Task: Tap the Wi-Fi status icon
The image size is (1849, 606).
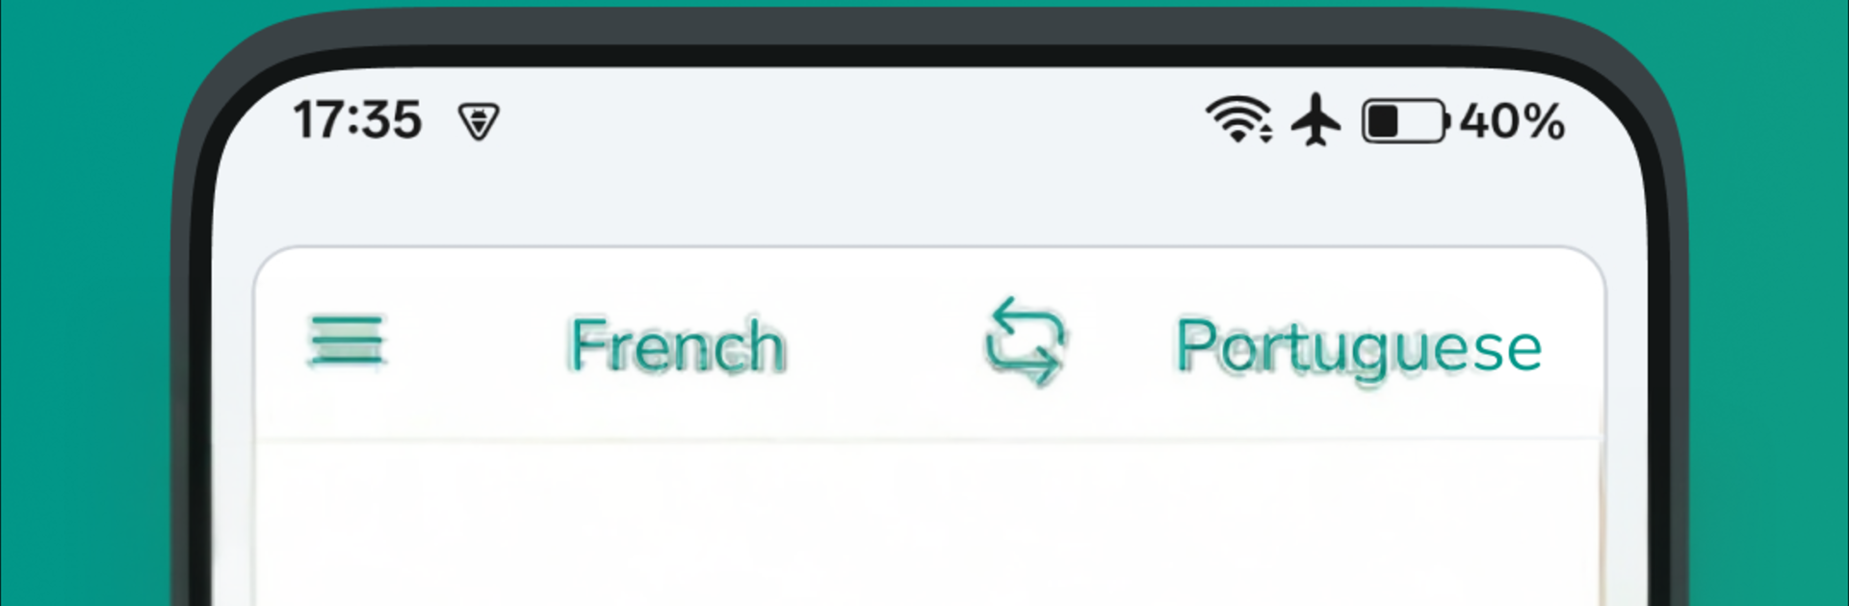Action: pos(1238,121)
